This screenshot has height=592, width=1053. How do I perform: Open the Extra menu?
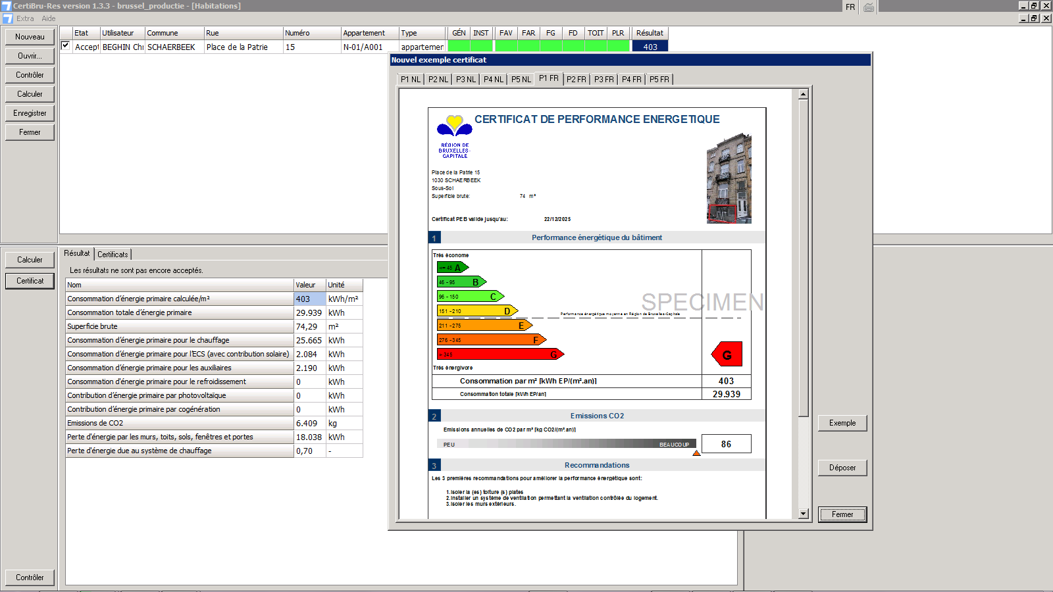pyautogui.click(x=25, y=18)
